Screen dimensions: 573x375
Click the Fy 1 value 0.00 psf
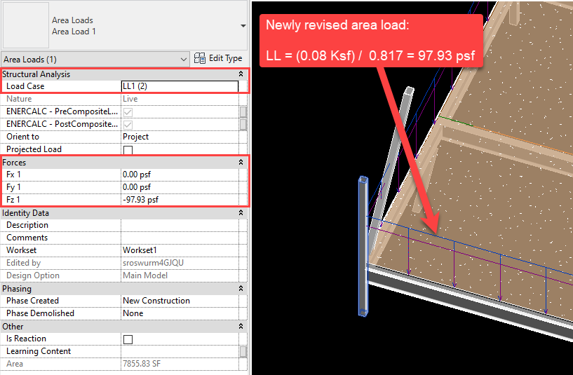click(180, 187)
